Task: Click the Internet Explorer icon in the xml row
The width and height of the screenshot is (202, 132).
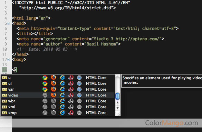Action: (62, 107)
